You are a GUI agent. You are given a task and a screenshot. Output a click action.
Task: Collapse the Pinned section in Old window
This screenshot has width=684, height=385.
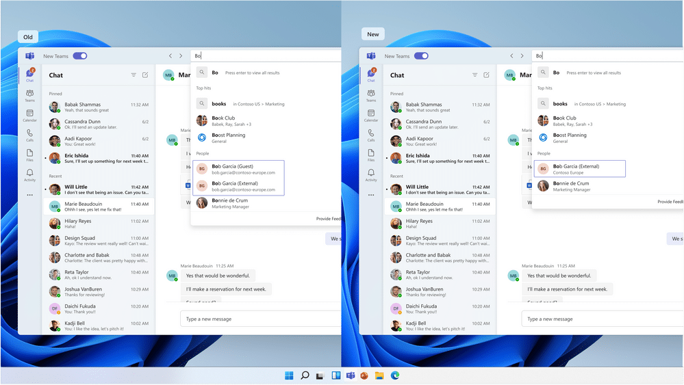tap(55, 94)
